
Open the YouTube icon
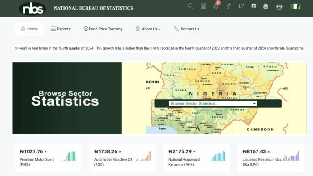coord(266,6)
